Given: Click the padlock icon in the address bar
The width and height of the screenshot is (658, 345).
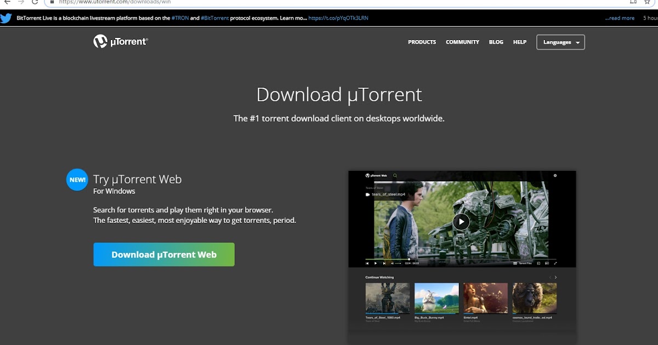Looking at the screenshot, I should click(53, 2).
